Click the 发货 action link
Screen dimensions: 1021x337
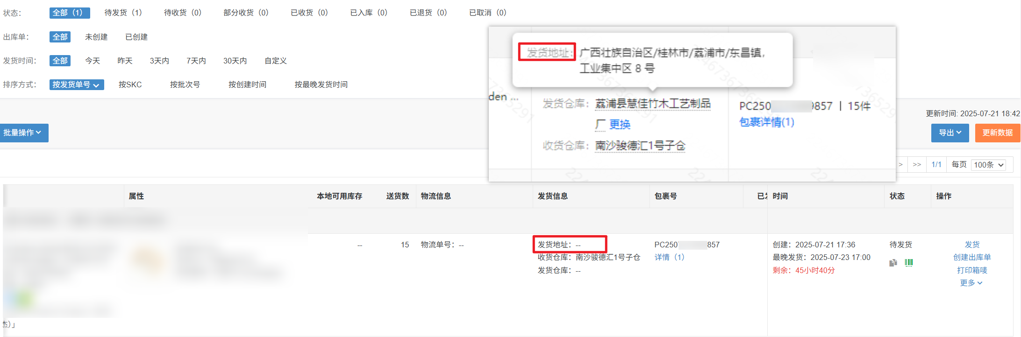coord(972,245)
